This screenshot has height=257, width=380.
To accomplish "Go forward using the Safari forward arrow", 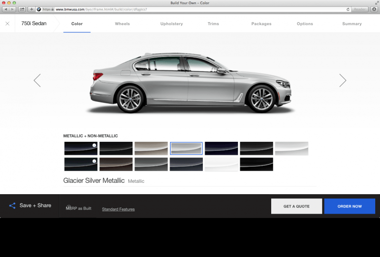I will point(12,9).
